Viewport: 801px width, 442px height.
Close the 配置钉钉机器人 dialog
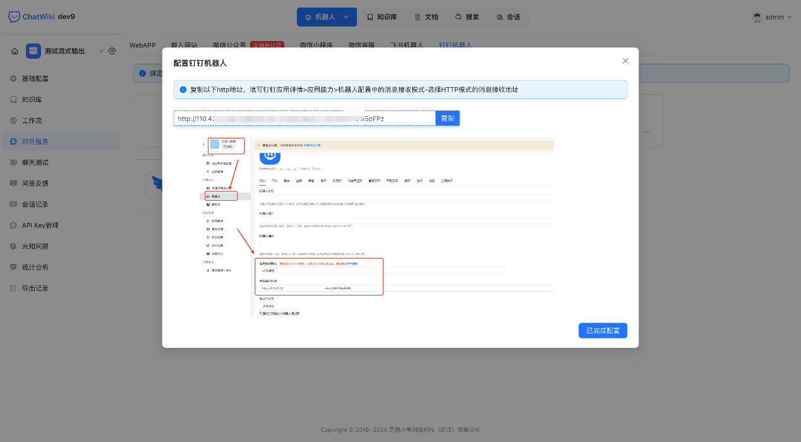pyautogui.click(x=625, y=61)
